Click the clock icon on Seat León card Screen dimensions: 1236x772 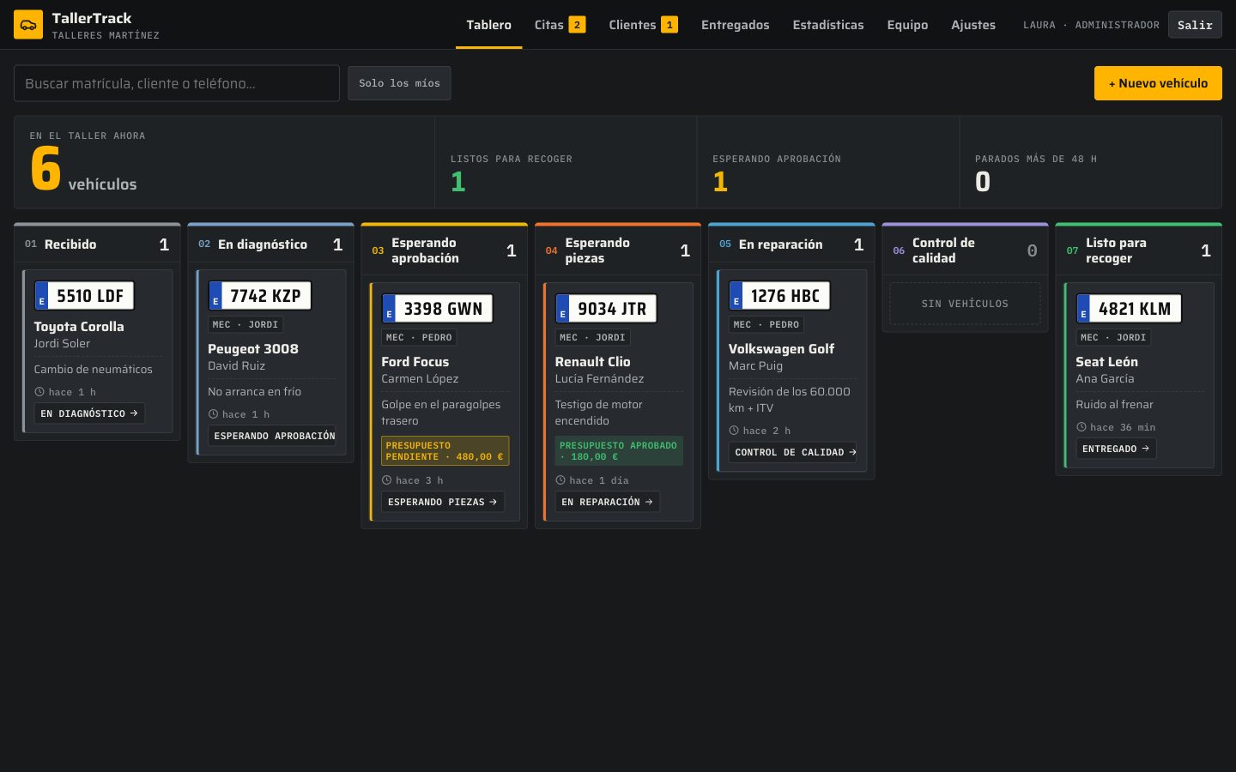pyautogui.click(x=1081, y=427)
